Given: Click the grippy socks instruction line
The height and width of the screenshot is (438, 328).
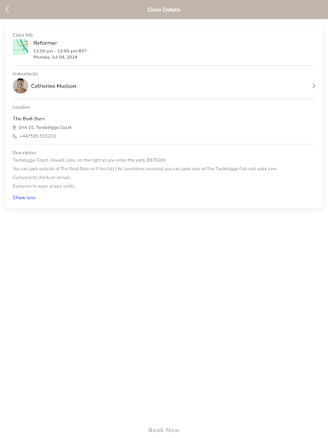Looking at the screenshot, I should [44, 186].
